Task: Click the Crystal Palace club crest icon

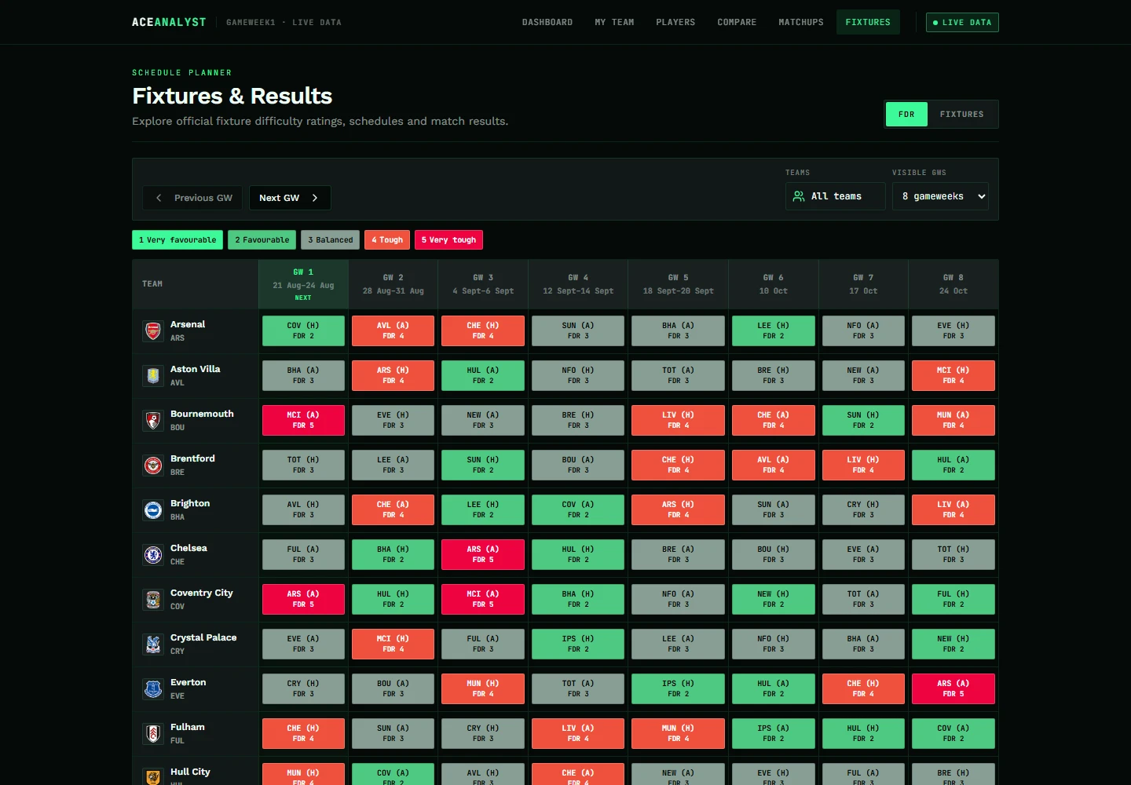Action: coord(153,644)
